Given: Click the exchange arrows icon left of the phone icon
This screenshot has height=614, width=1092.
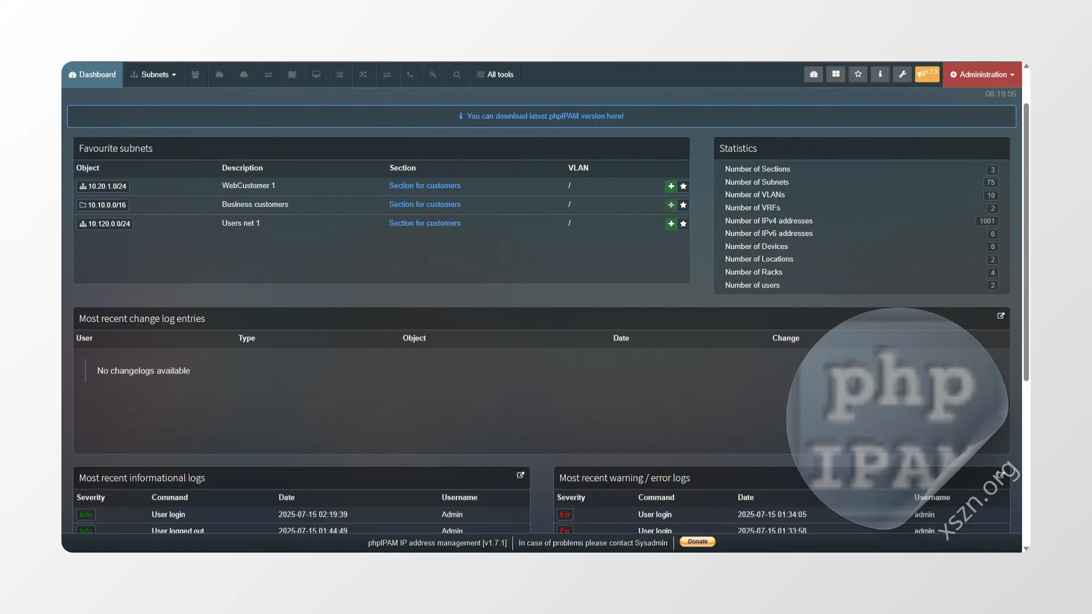Looking at the screenshot, I should [x=387, y=74].
